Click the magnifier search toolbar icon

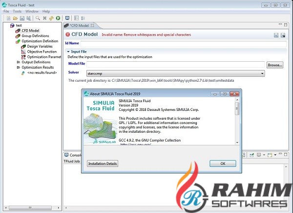tap(38, 18)
